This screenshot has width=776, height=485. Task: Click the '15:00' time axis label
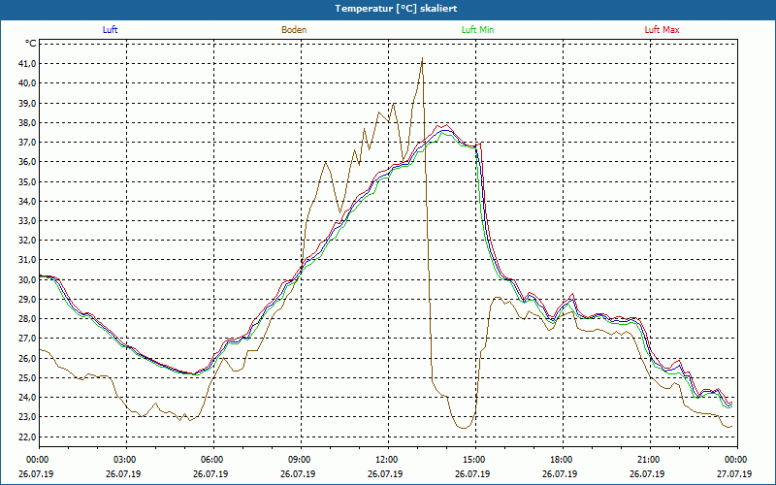[x=473, y=460]
